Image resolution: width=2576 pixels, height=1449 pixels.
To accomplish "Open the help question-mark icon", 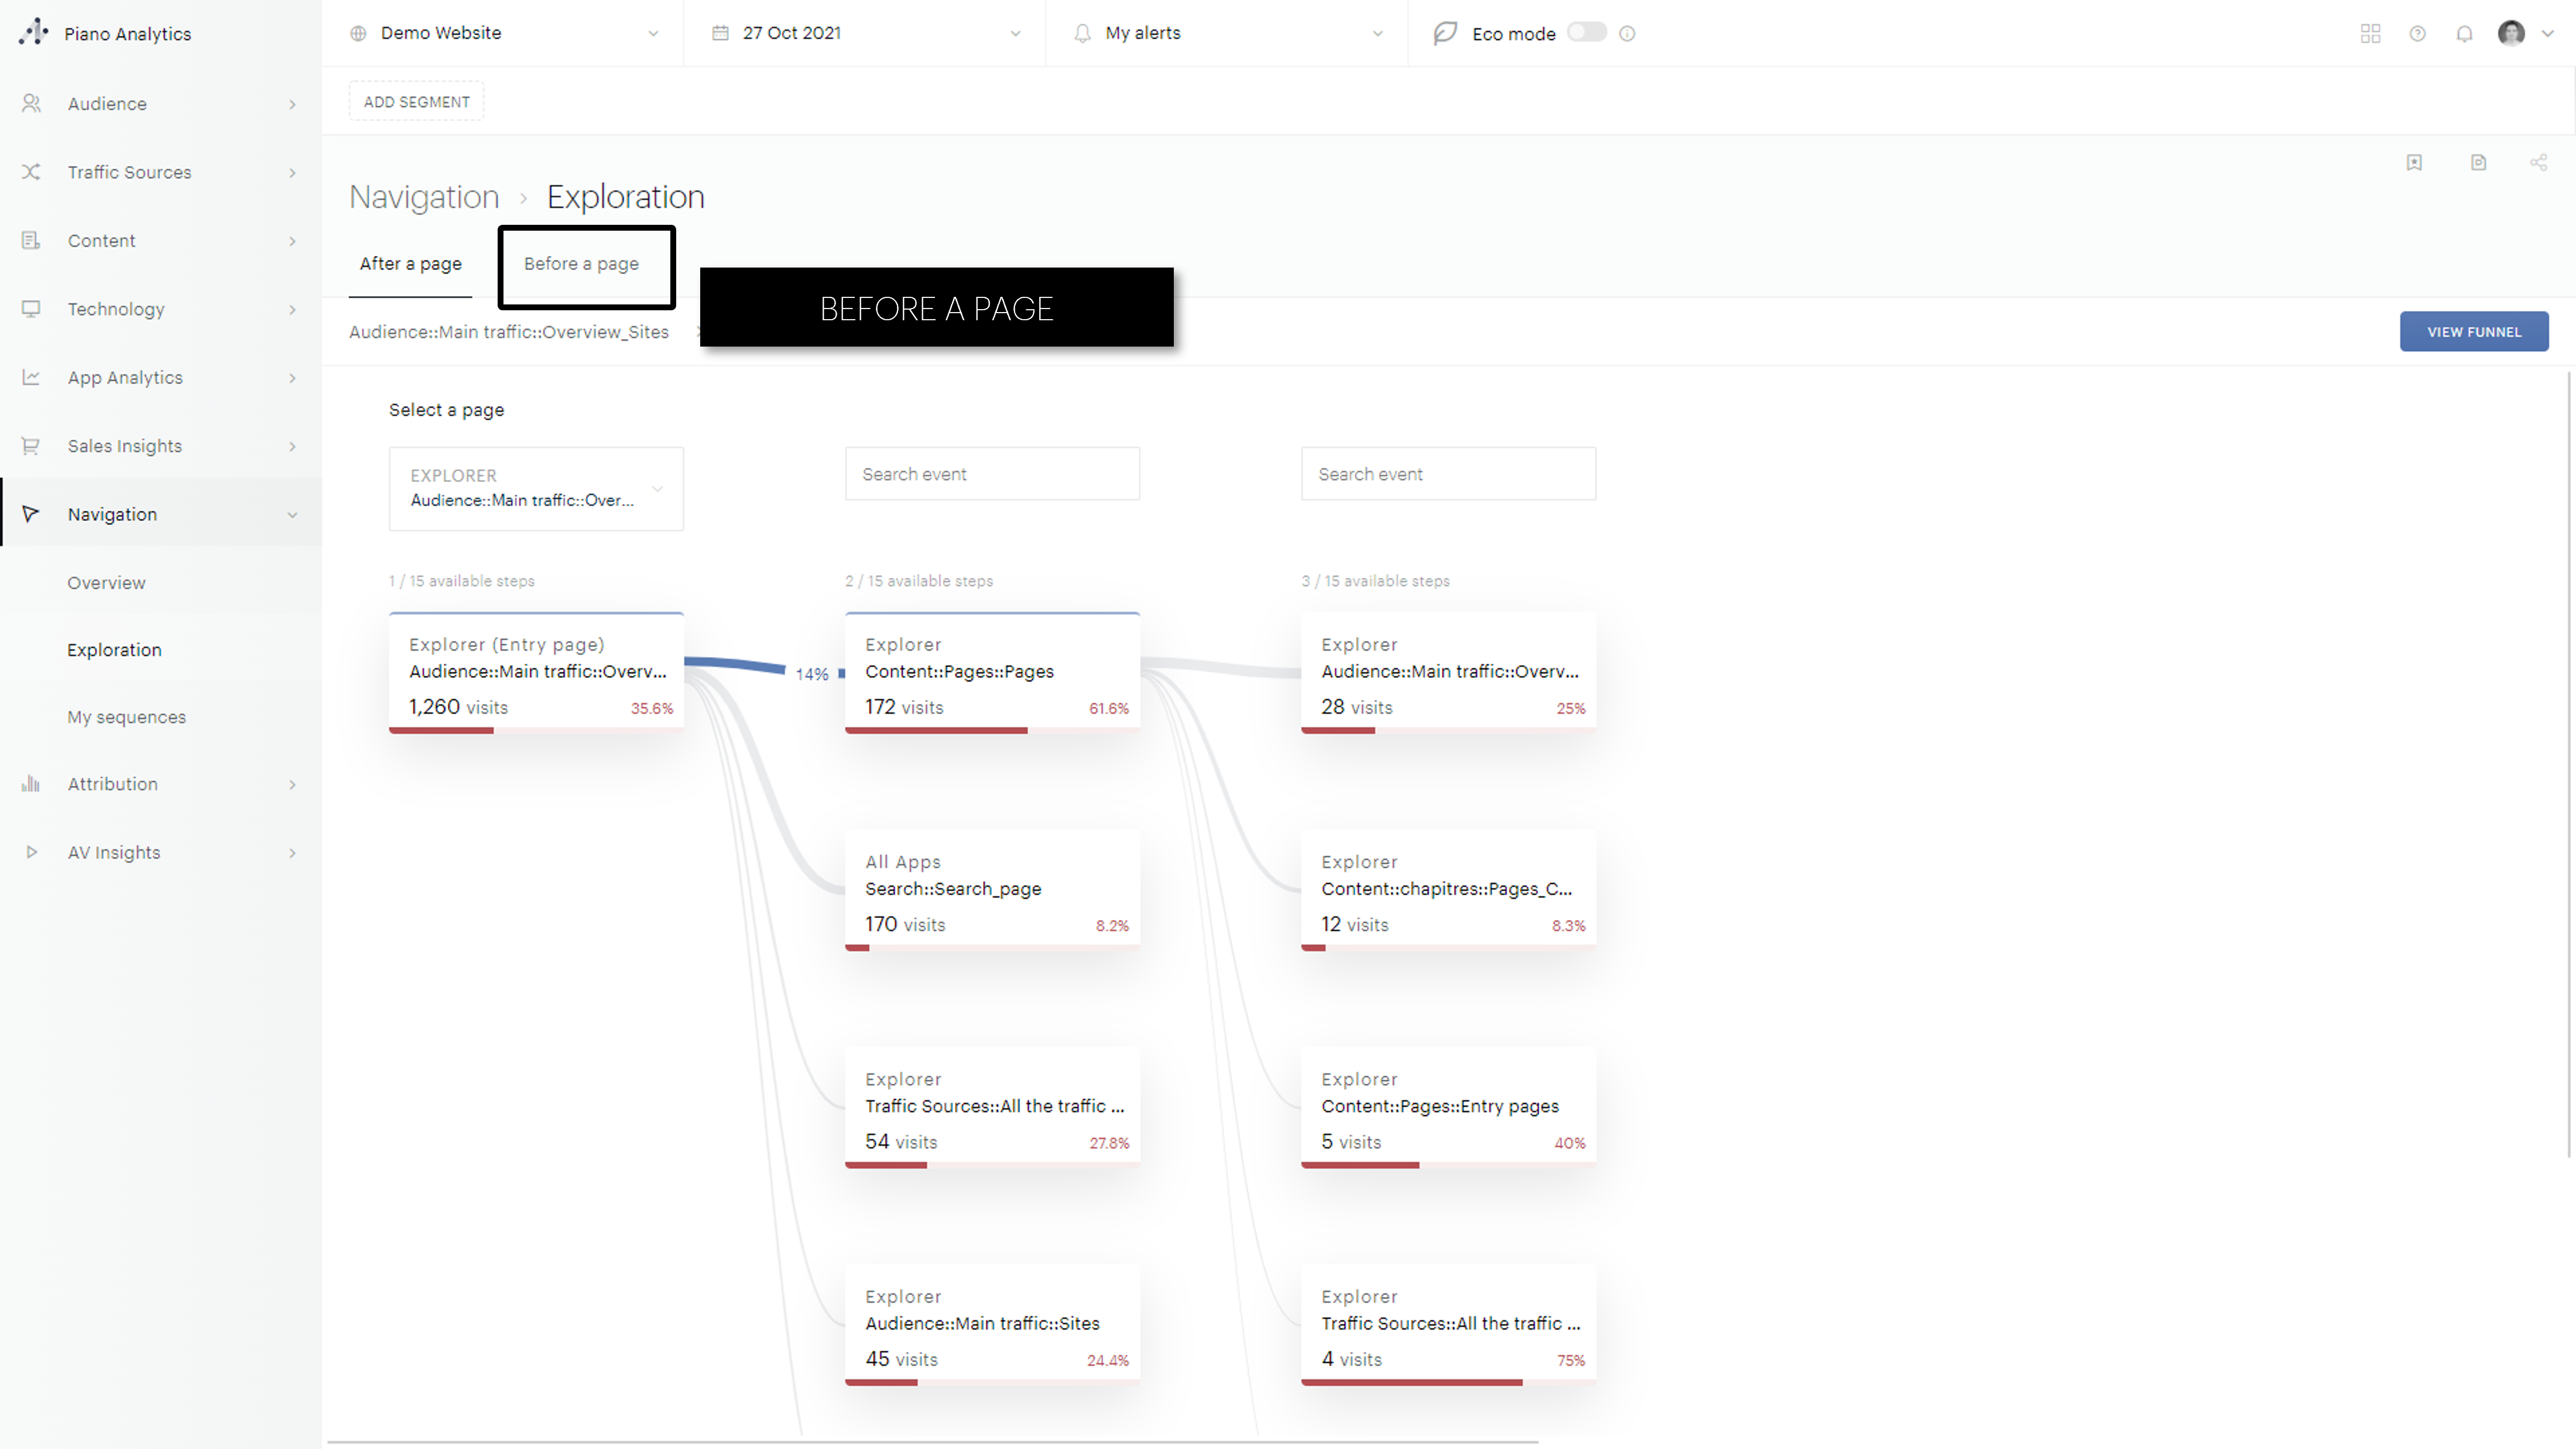I will tap(2417, 33).
